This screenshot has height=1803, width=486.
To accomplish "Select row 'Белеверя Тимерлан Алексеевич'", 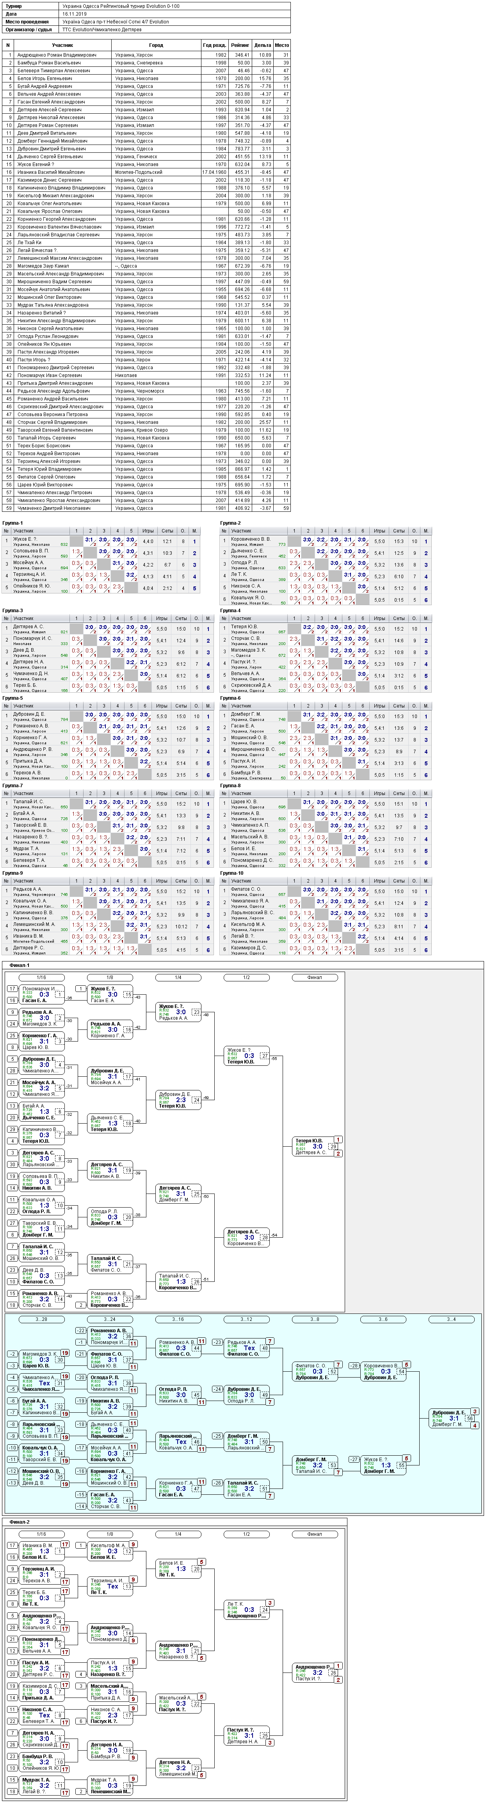I will click(147, 71).
